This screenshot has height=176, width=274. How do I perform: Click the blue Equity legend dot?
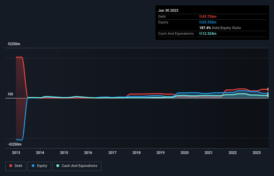point(33,166)
